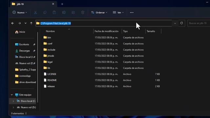210x118 pixels.
Task: Click the Rename icon in toolbar
Action: pyautogui.click(x=64, y=12)
